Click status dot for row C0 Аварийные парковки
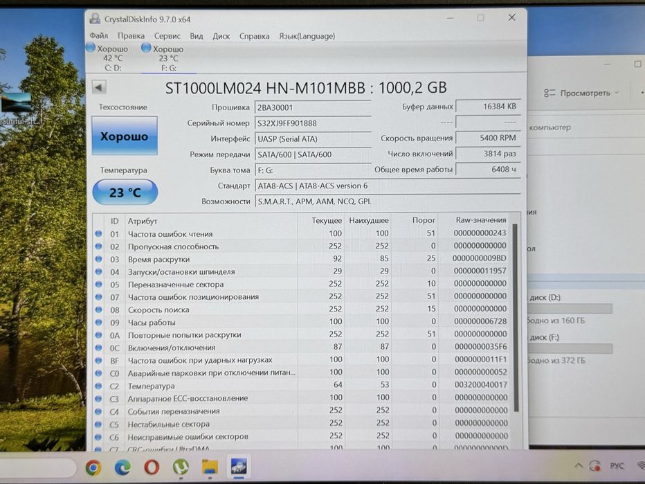 point(98,373)
